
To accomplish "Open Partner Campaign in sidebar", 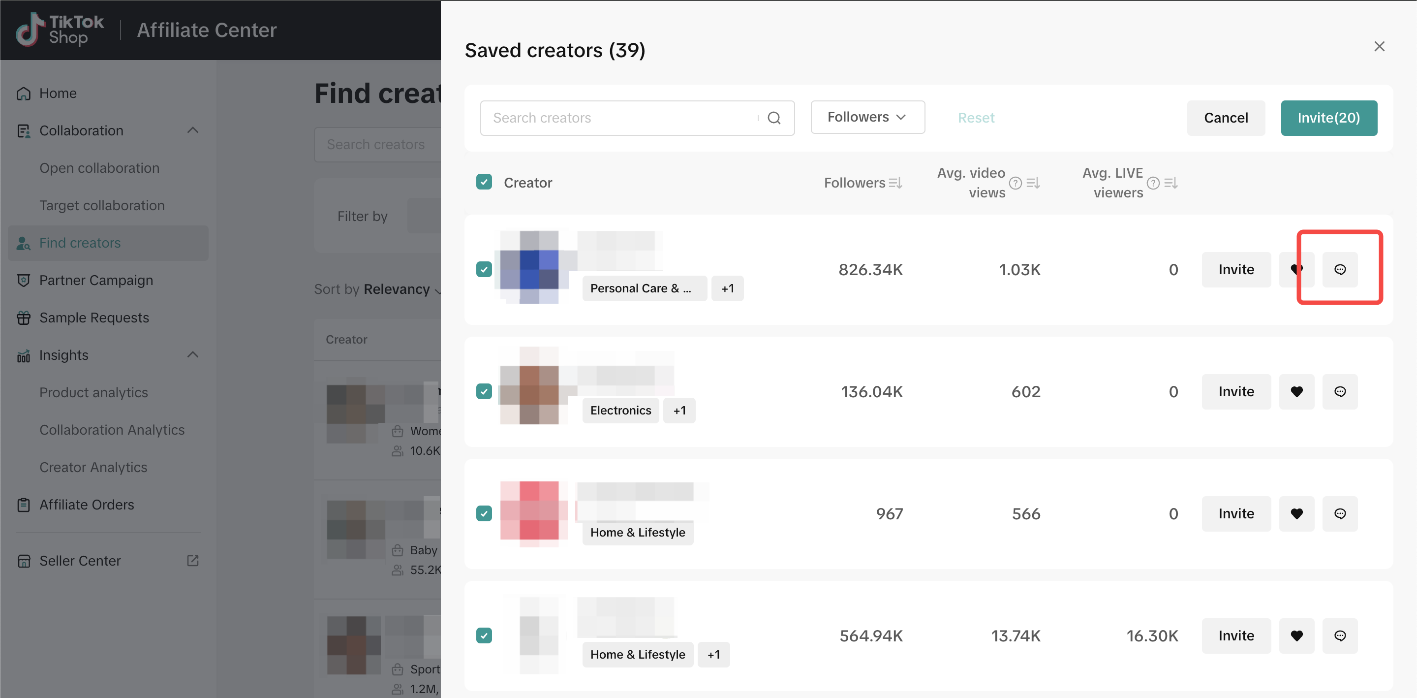I will click(x=96, y=280).
